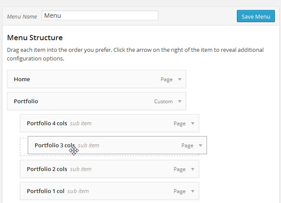Click the Menu Name label
281x203 pixels.
(22, 16)
